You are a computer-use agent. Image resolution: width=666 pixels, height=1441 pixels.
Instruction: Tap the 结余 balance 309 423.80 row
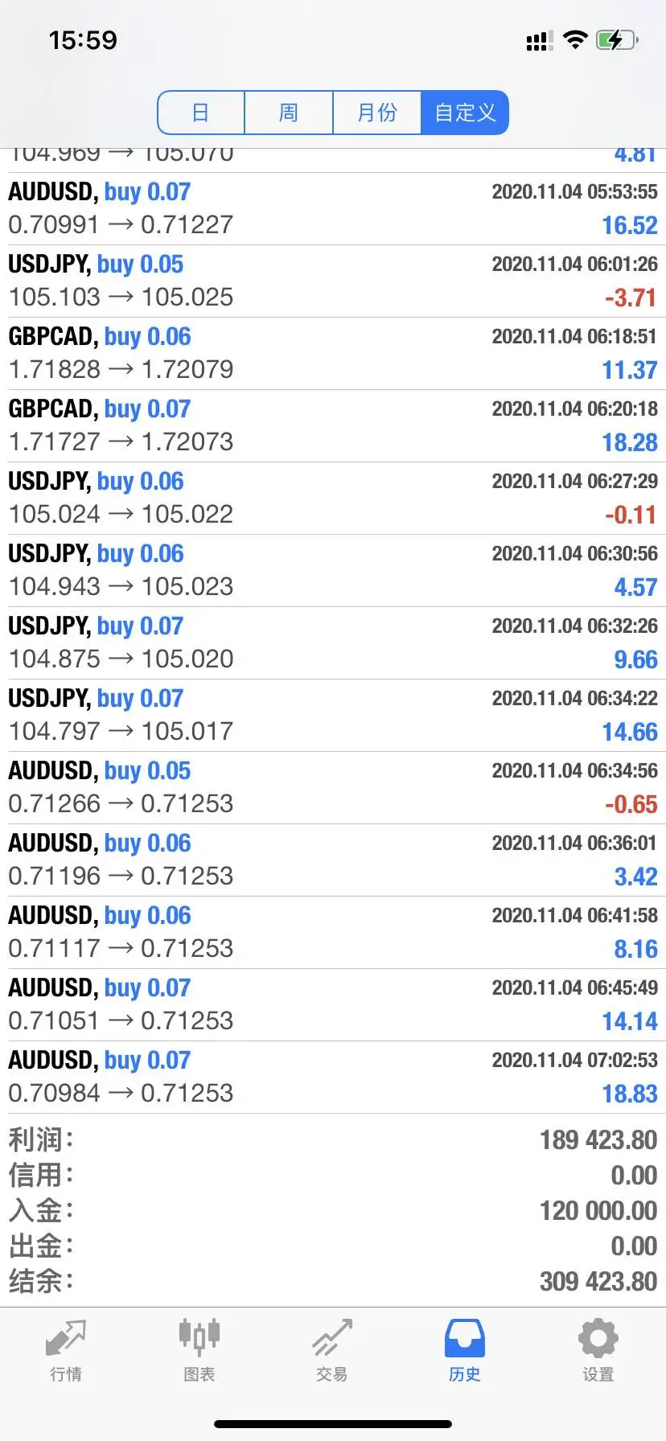coord(333,1281)
